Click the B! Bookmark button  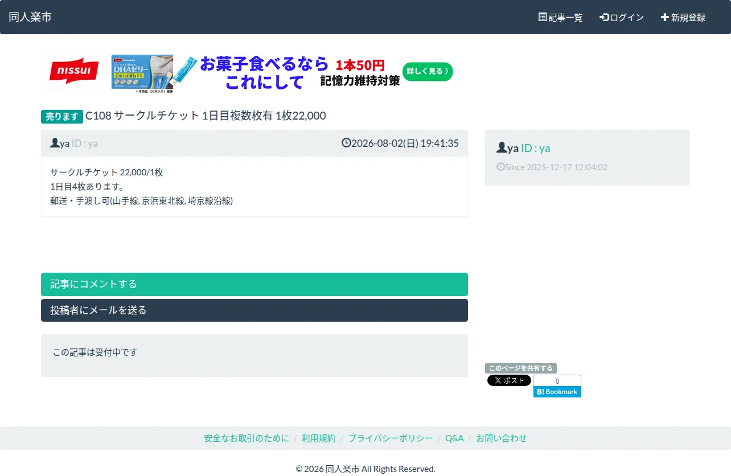(557, 392)
